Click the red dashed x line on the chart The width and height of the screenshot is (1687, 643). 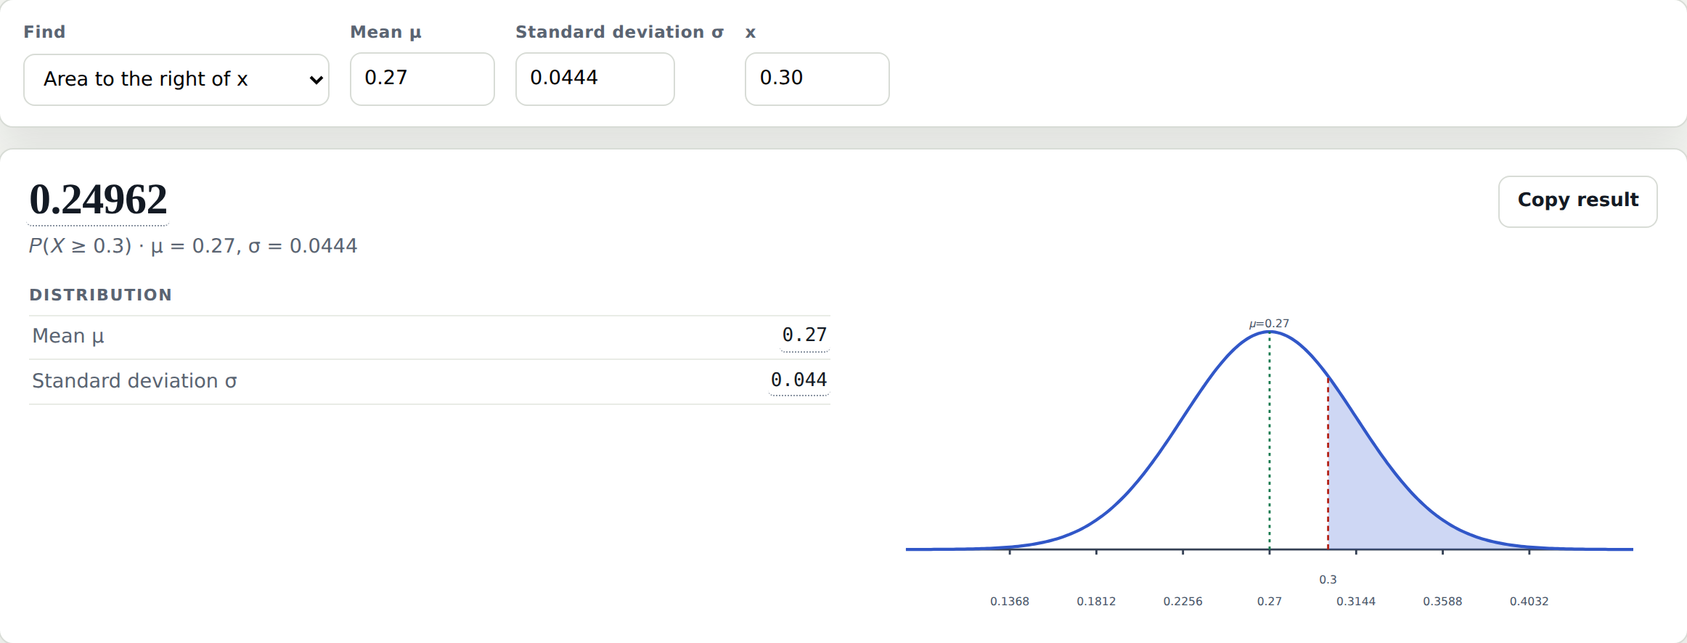tap(1328, 464)
